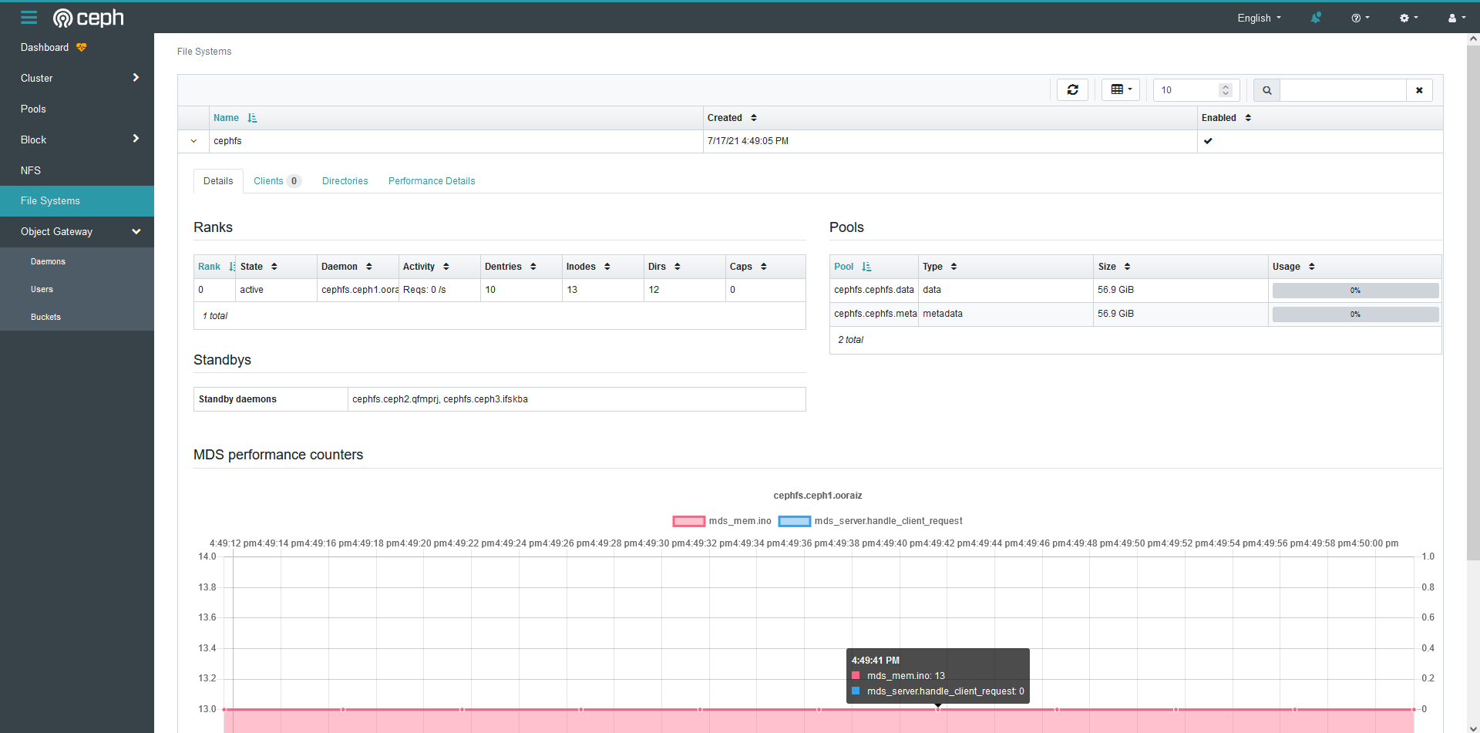This screenshot has height=733, width=1480.
Task: Open the user profile menu
Action: pyautogui.click(x=1456, y=18)
